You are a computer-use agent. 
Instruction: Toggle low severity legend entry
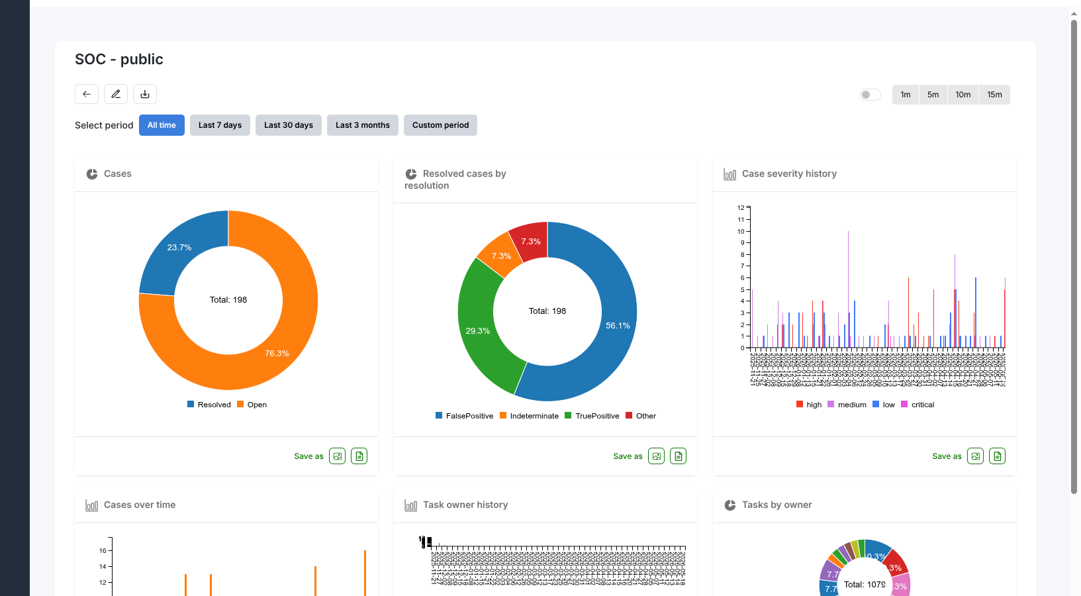tap(884, 405)
